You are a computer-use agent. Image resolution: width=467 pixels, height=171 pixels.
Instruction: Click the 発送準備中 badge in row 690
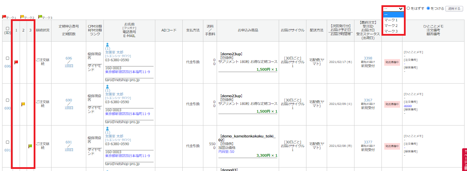(x=392, y=104)
